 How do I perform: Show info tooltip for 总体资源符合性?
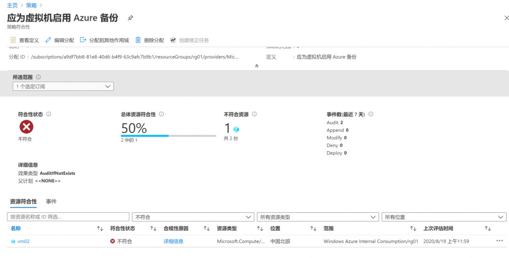pyautogui.click(x=161, y=114)
